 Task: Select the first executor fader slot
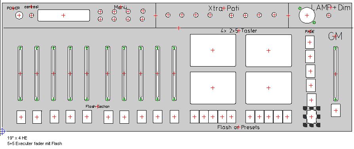(x=20, y=73)
